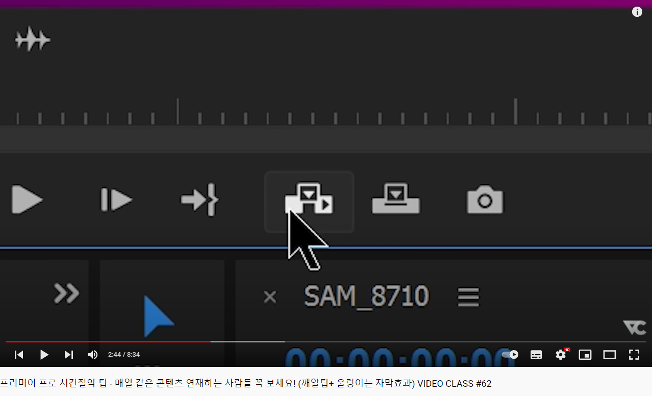Viewport: 652px width, 396px height.
Task: Open YouTube settings gear
Action: point(561,354)
